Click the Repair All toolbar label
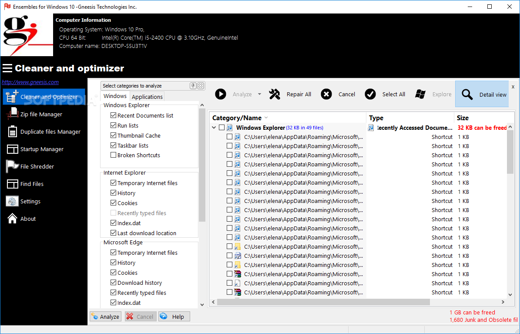 pyautogui.click(x=299, y=94)
